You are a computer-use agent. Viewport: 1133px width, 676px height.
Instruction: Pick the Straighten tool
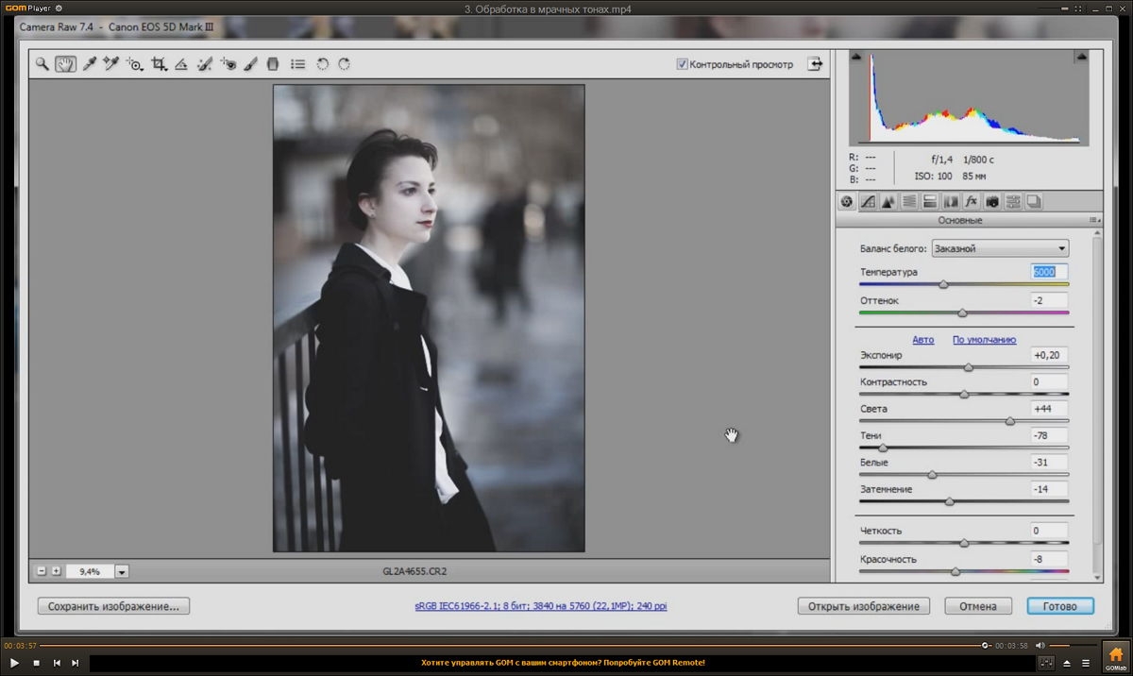[181, 64]
